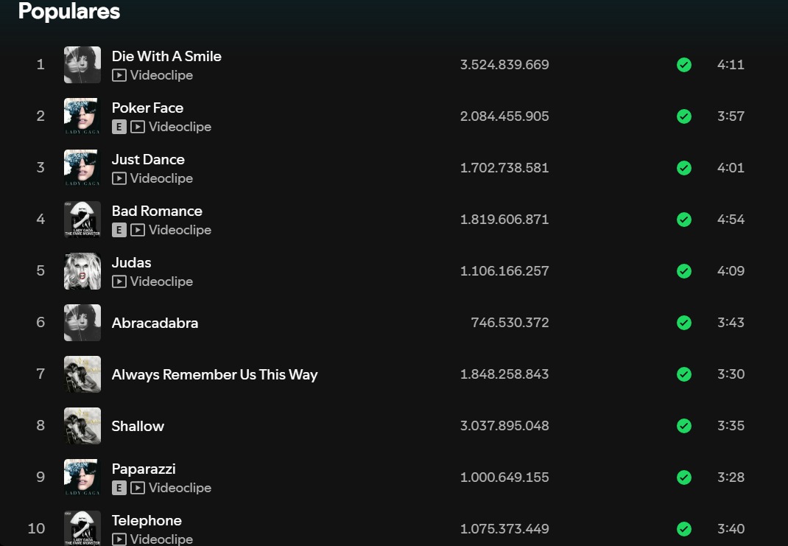Click play count 3.037.895.048
This screenshot has height=546, width=788.
point(504,426)
